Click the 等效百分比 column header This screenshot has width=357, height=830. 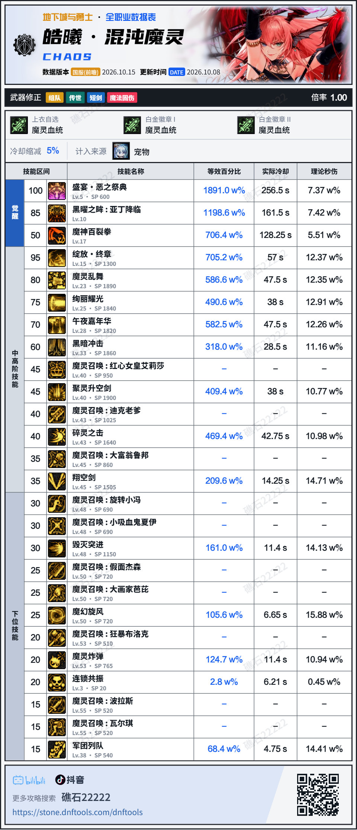tap(224, 171)
